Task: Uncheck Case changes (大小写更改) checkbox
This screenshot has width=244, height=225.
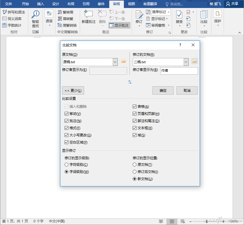Action: tap(66, 135)
